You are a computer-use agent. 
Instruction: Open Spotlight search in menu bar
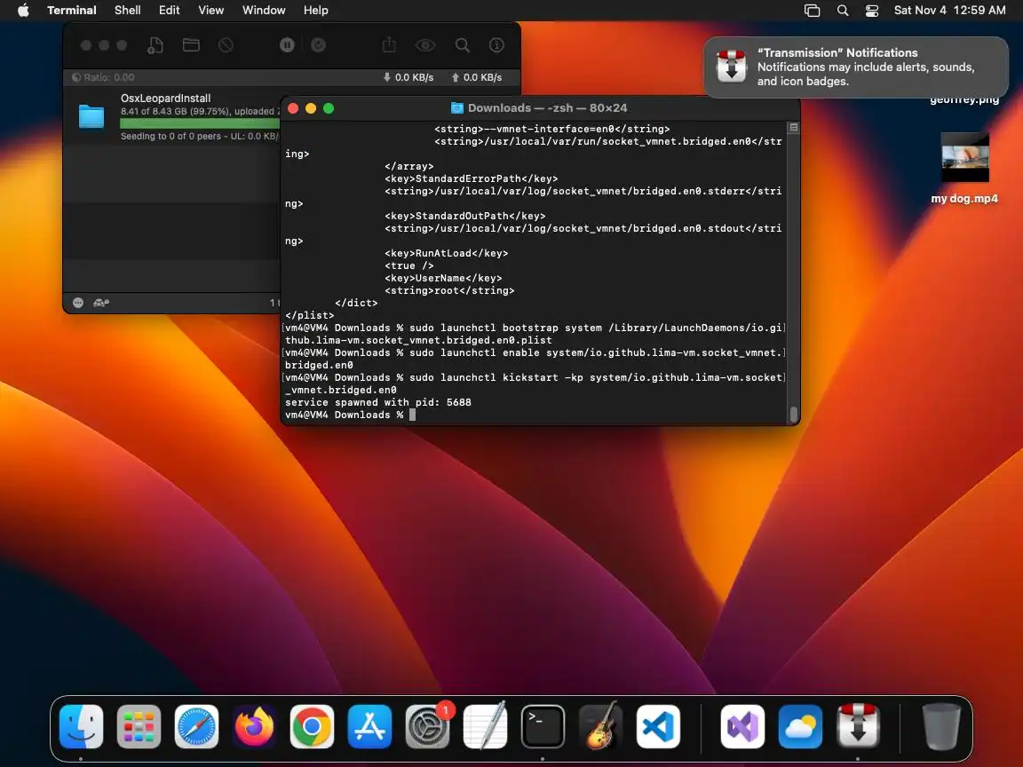pos(842,11)
